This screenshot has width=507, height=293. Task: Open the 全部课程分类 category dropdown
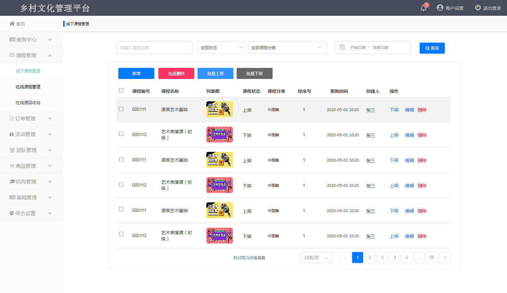287,47
